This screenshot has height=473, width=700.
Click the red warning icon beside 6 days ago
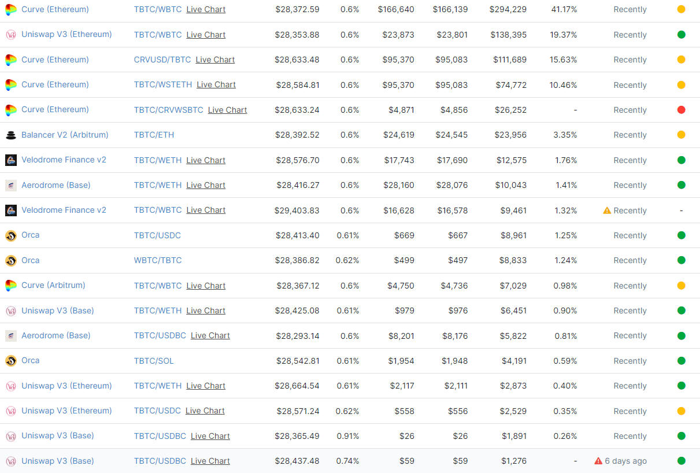pos(598,461)
